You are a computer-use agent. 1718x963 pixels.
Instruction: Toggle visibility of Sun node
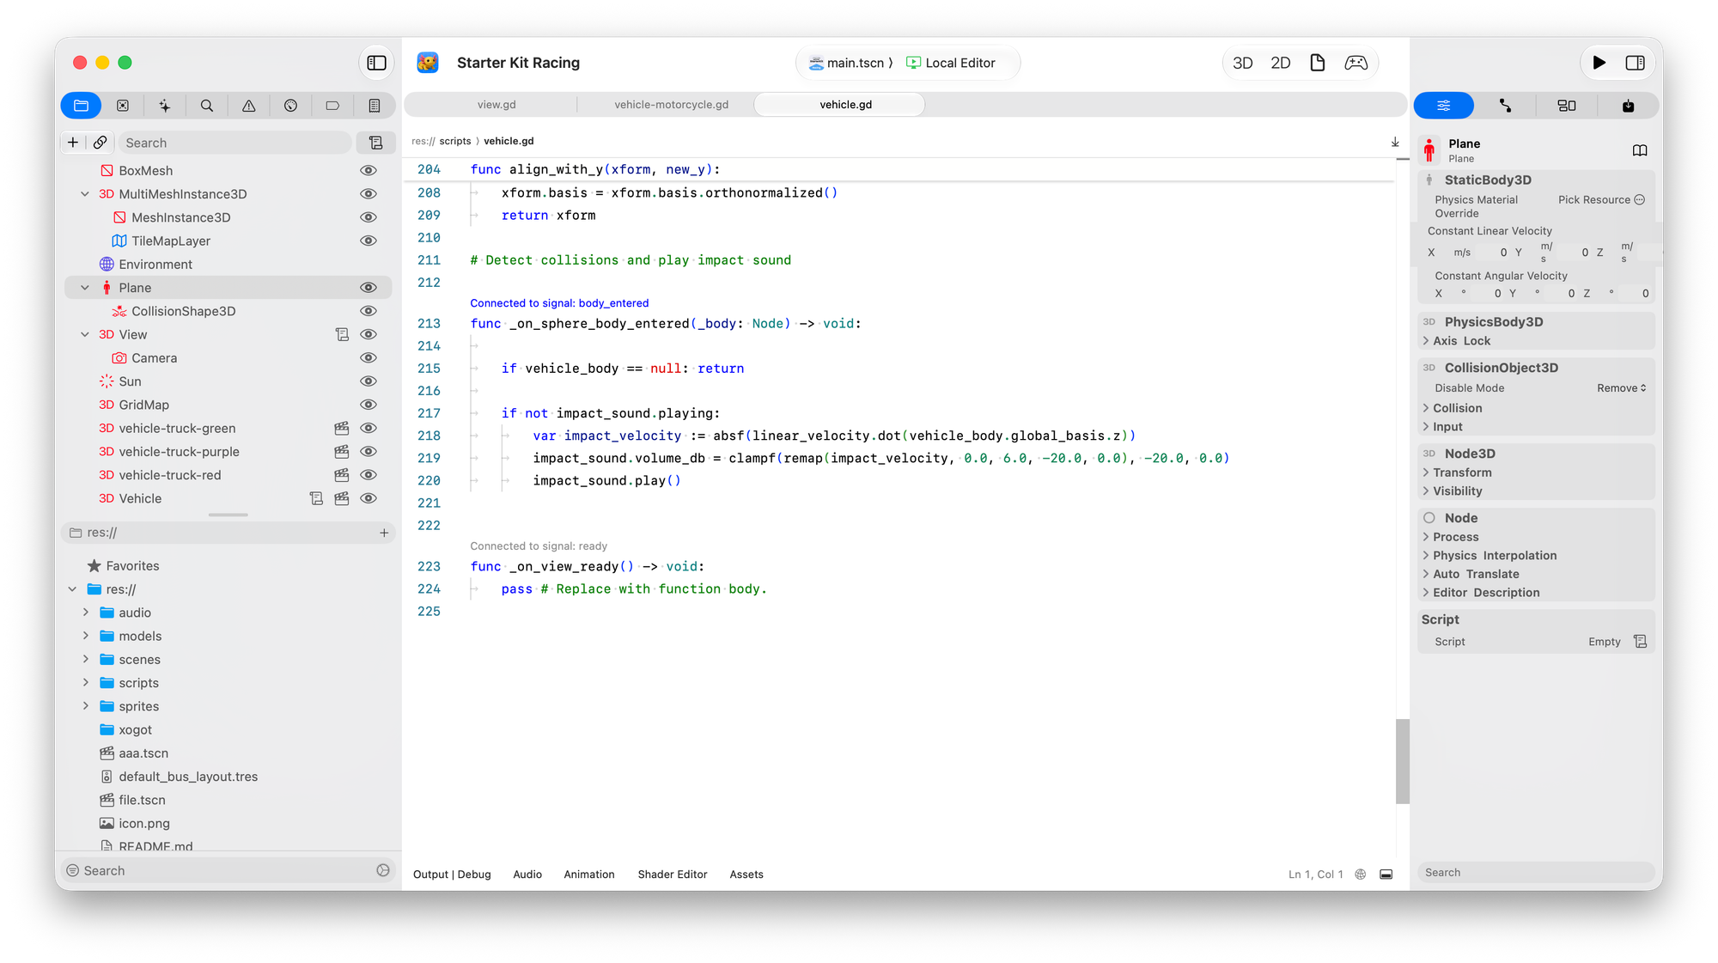point(369,381)
